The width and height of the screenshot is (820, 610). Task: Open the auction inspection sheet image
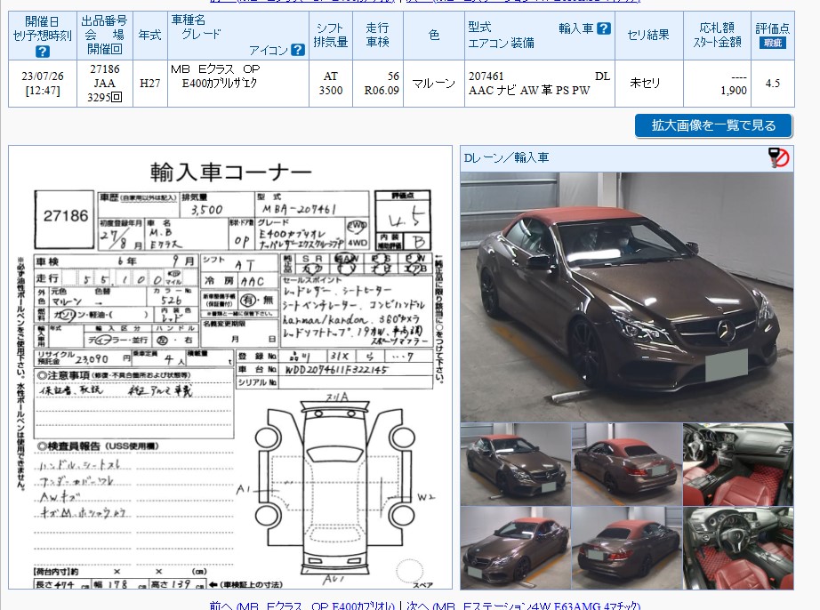[x=230, y=367]
